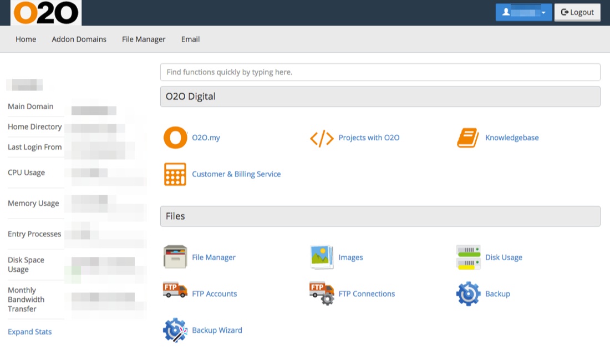
Task: Open the Backup link
Action: [x=497, y=294]
